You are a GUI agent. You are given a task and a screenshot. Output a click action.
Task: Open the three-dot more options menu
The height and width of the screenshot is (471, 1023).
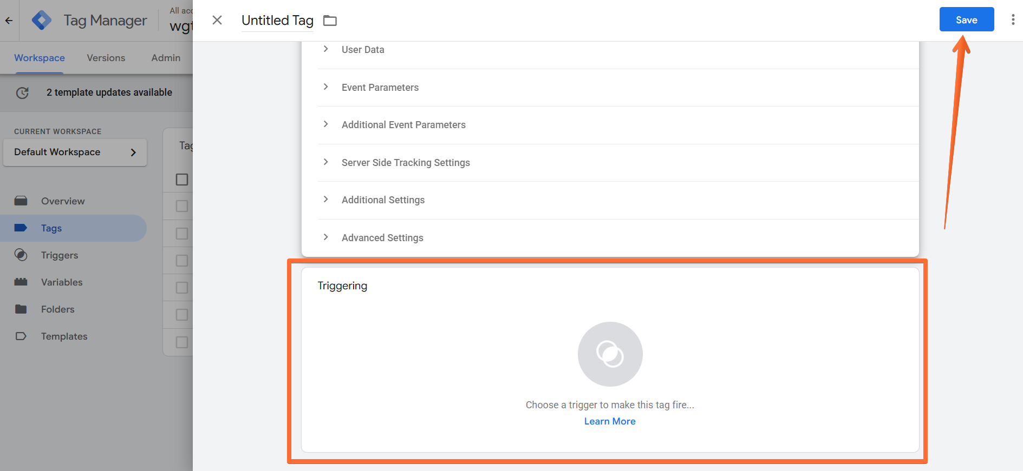[1013, 20]
